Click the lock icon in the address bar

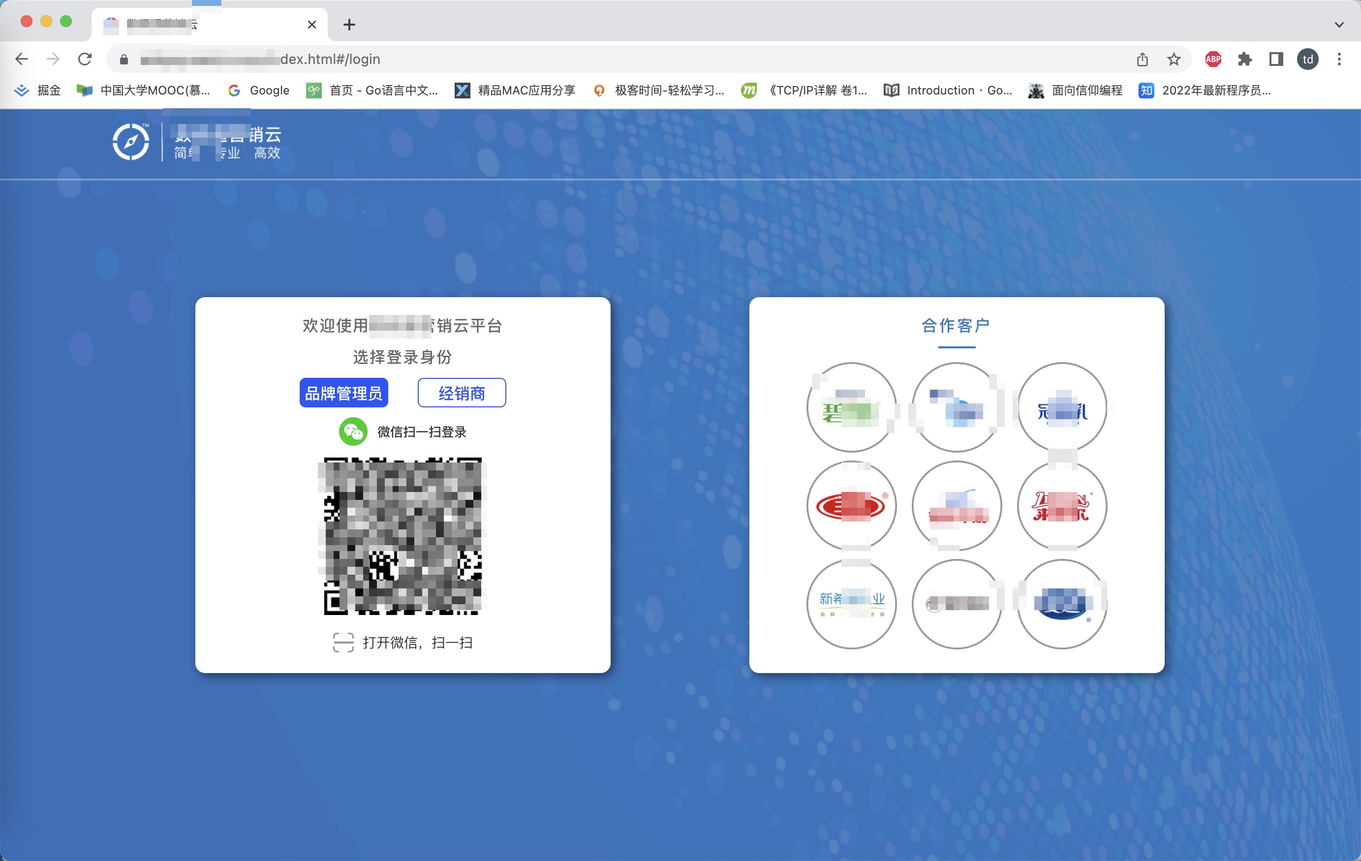point(124,59)
